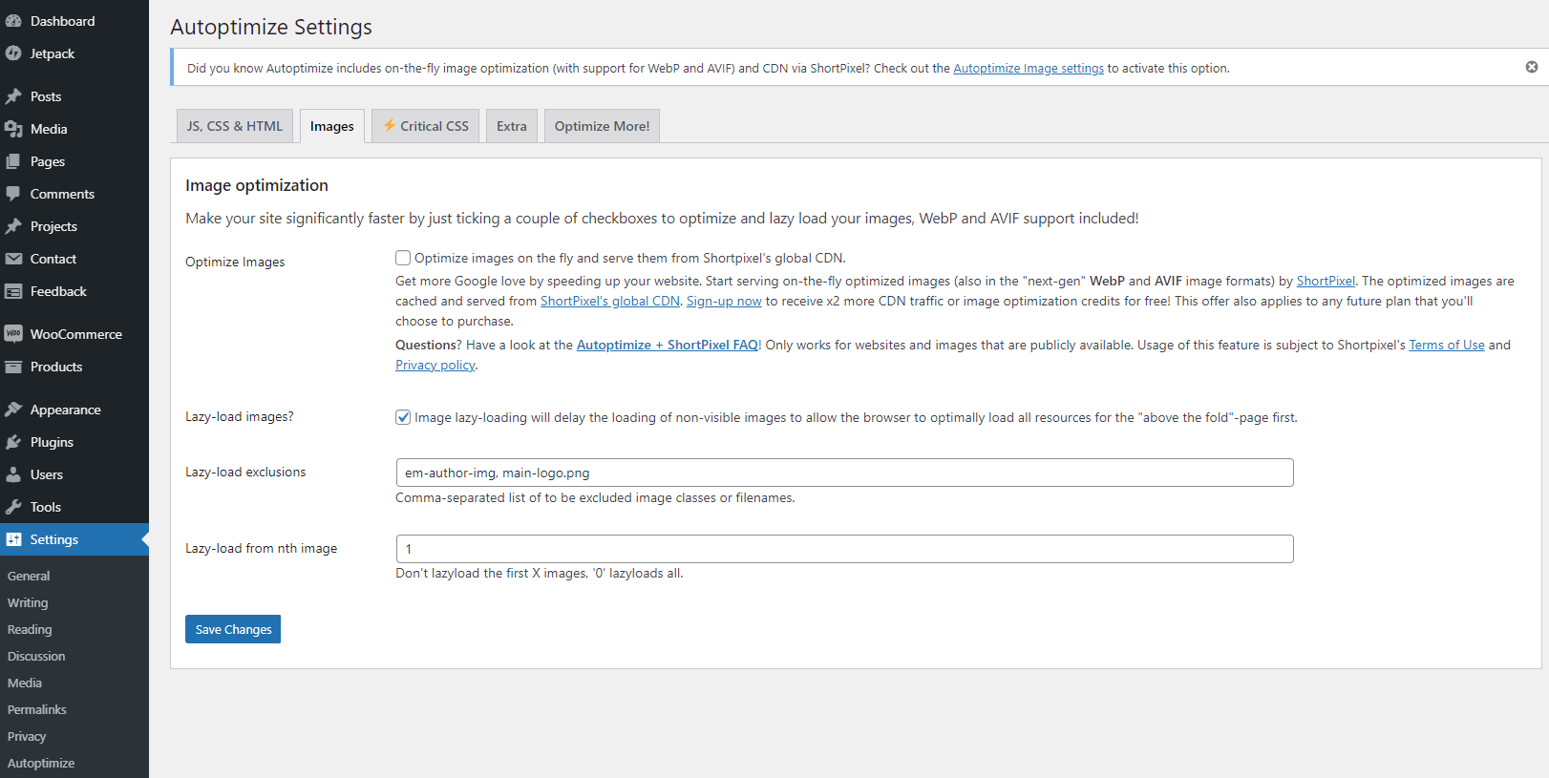Open the Critical CSS tab
This screenshot has height=778, width=1549.
426,126
